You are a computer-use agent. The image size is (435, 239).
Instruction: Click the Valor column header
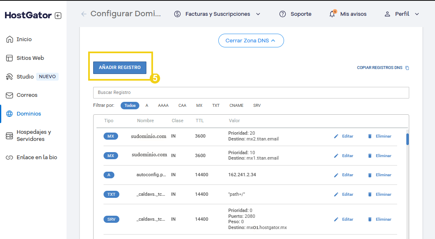(x=234, y=121)
